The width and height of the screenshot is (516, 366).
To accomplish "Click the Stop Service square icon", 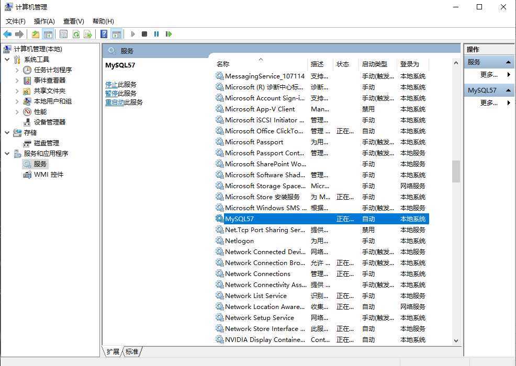I will 144,34.
